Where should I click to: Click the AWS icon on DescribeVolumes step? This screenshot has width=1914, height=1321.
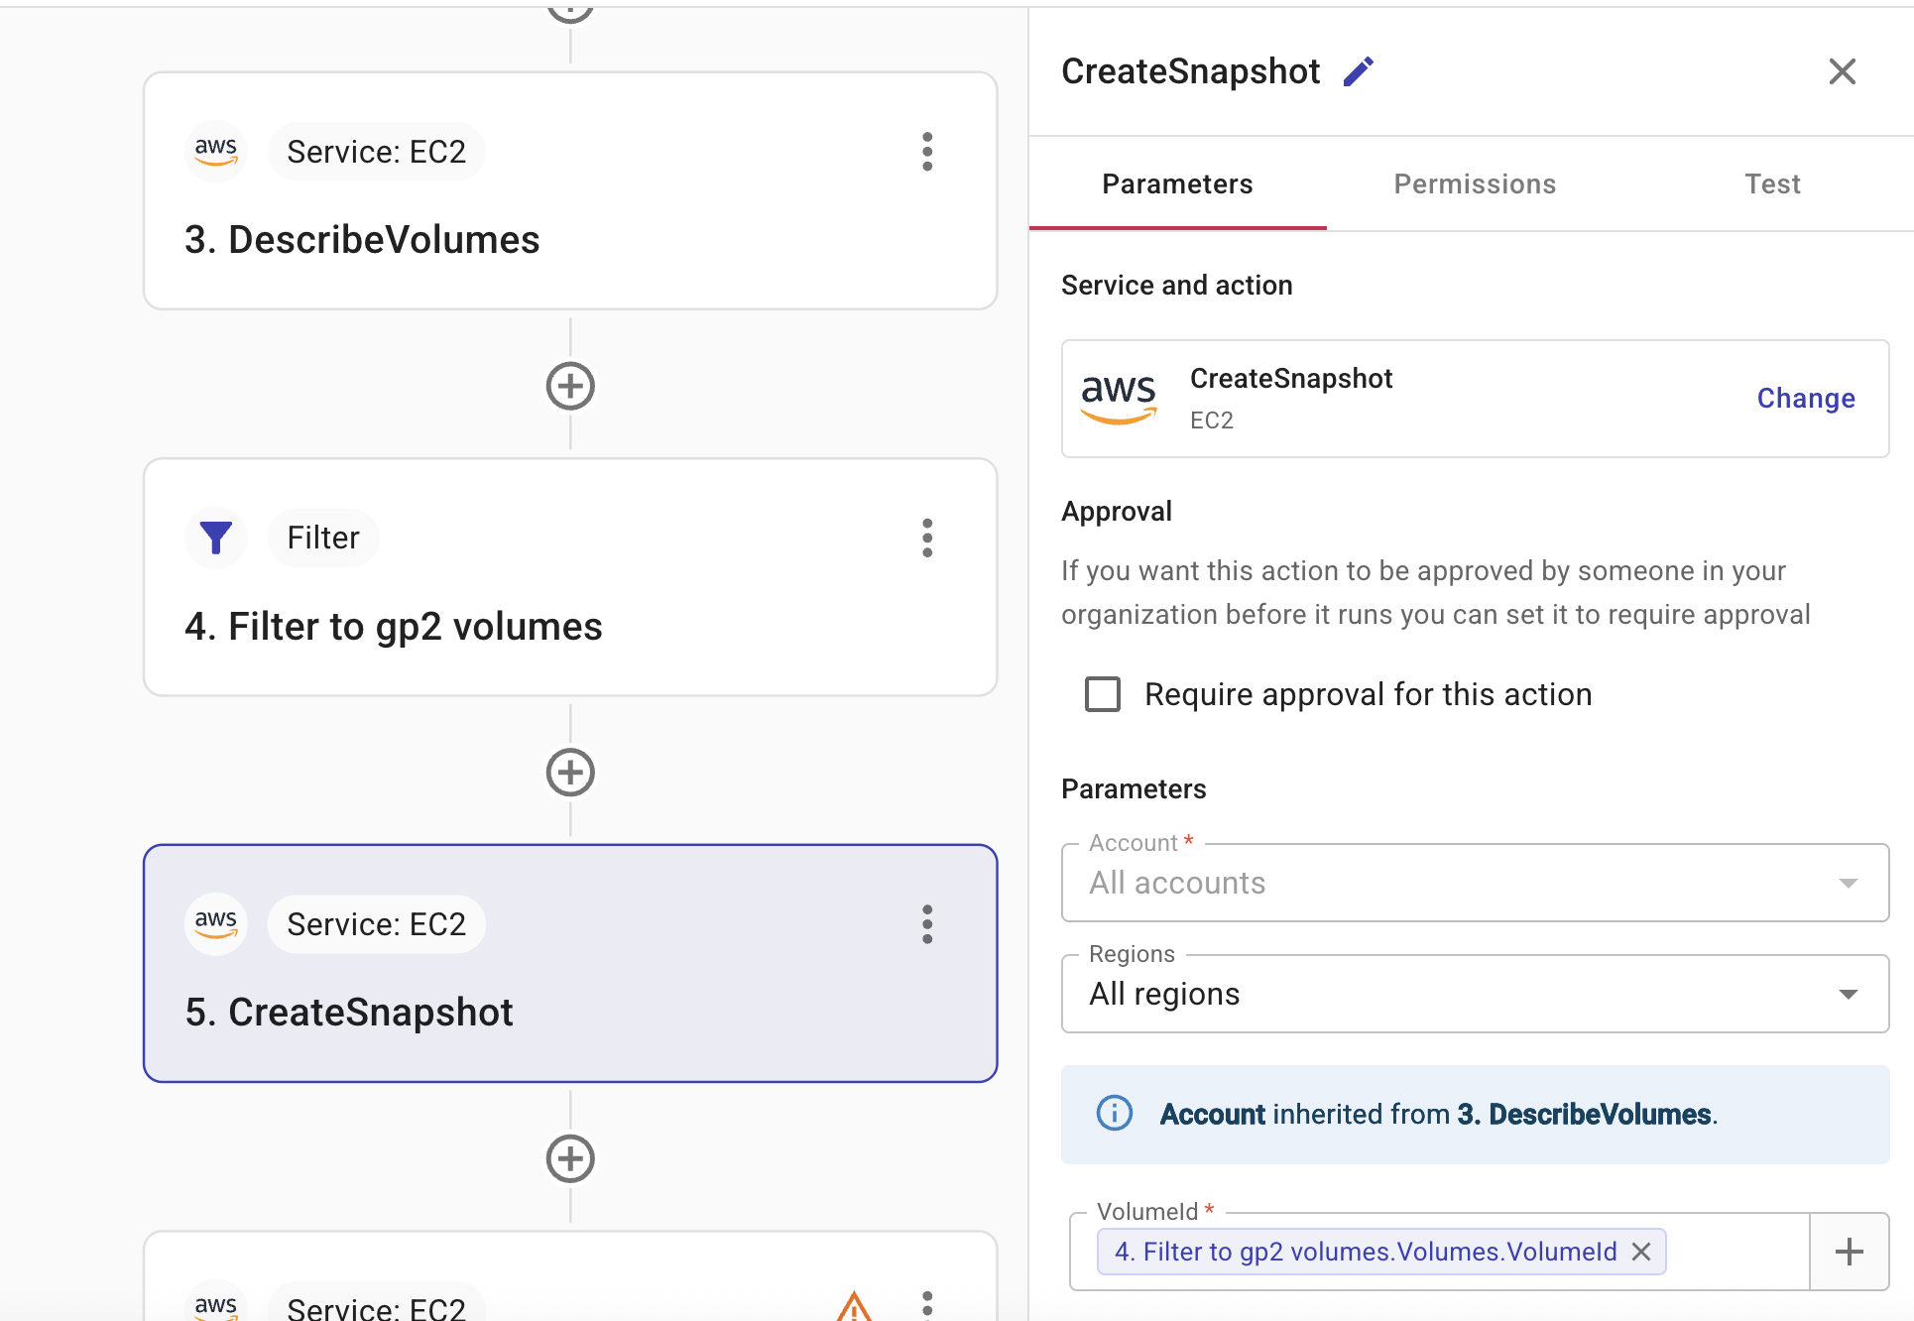pyautogui.click(x=215, y=151)
